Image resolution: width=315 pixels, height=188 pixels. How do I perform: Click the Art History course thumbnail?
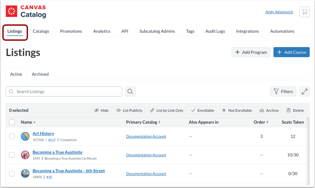pyautogui.click(x=25, y=136)
